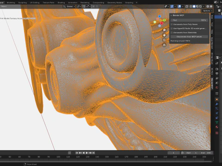Screen dimensions: 222x166
Task: Open the transform pivot point dropdown
Action: click(x=79, y=6)
